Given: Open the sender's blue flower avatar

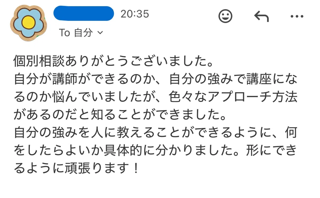Looking at the screenshot, I should tap(28, 22).
